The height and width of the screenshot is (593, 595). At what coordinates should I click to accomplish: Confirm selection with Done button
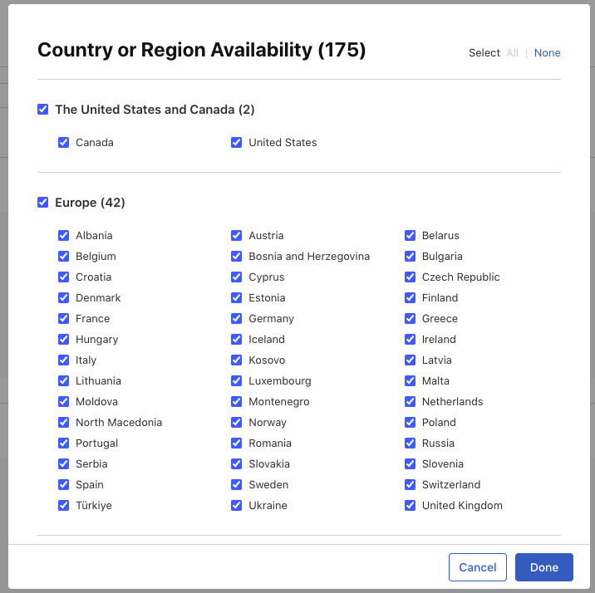click(x=543, y=567)
